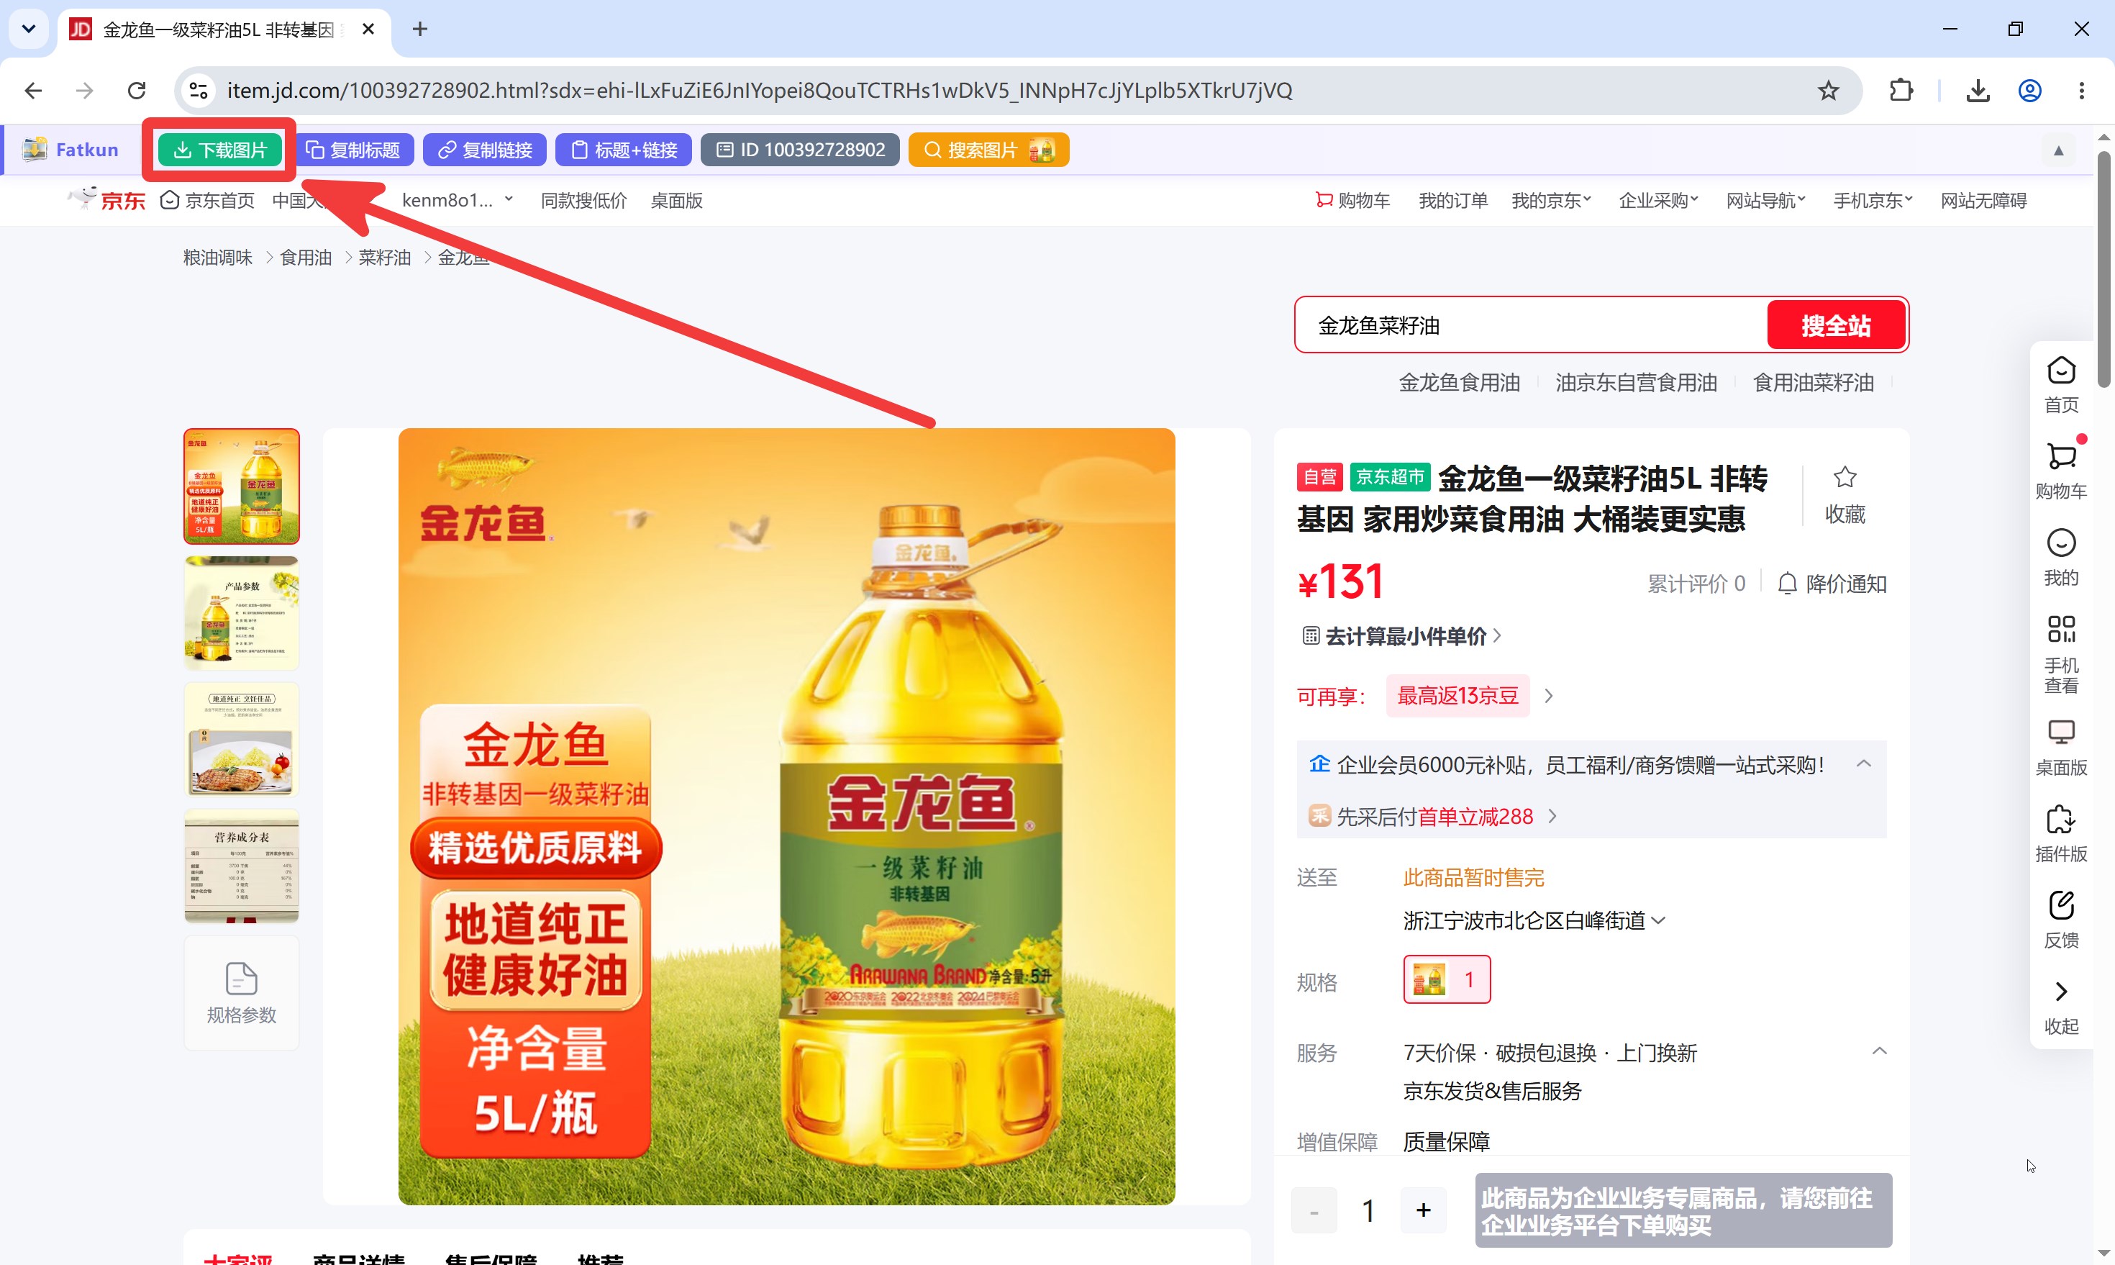Go back to the previous page

point(33,91)
